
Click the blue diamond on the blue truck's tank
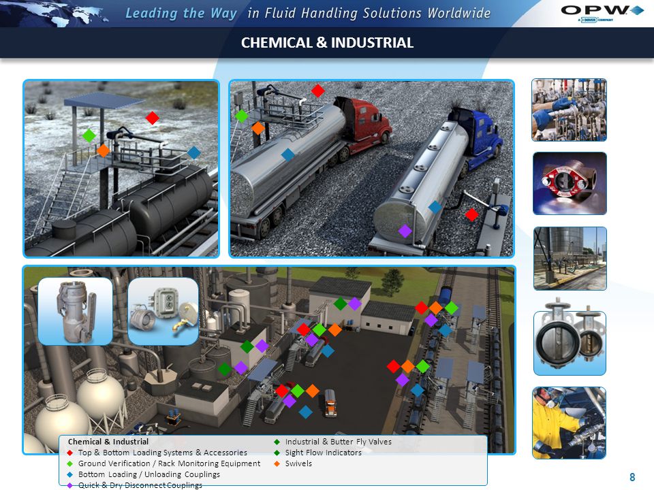coord(435,207)
